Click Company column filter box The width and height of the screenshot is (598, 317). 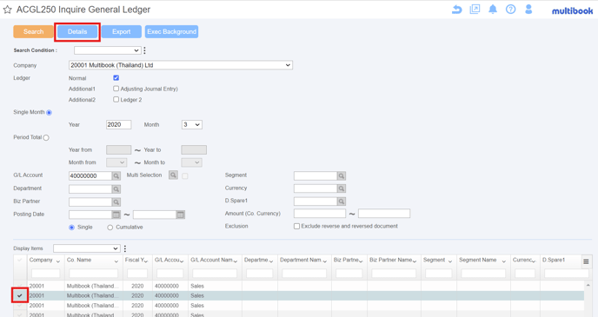[x=46, y=274]
